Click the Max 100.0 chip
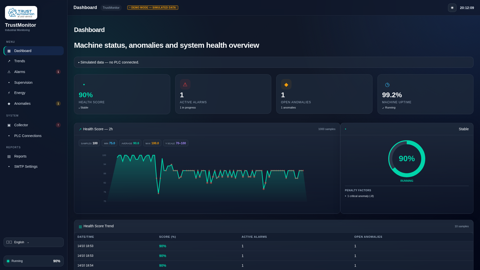 [x=152, y=143]
